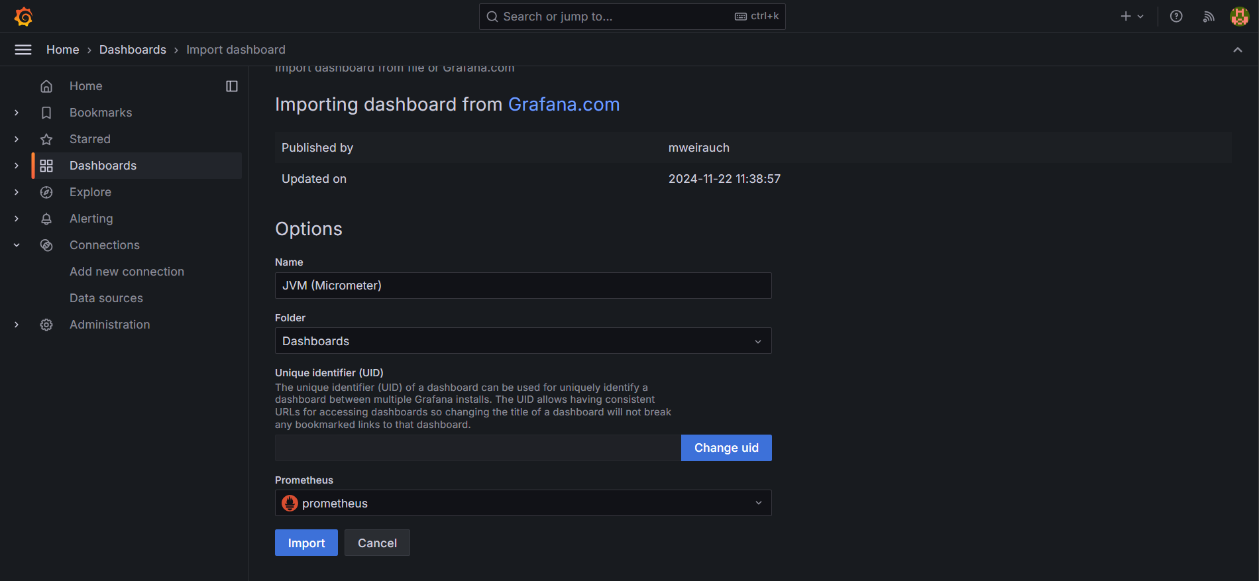Open the help question mark icon
The height and width of the screenshot is (581, 1259).
(x=1176, y=17)
